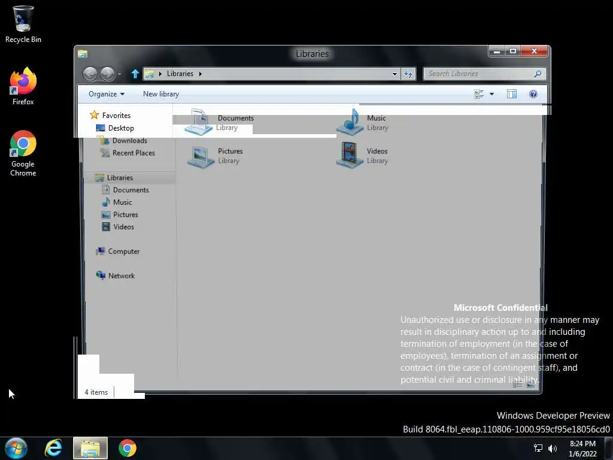Open the Recycle Bin desktop icon
The height and width of the screenshot is (460, 613).
coord(23,24)
